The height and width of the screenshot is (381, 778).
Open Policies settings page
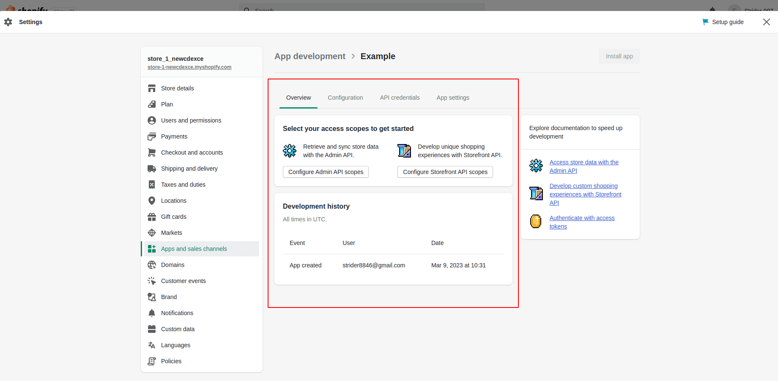coord(202,361)
